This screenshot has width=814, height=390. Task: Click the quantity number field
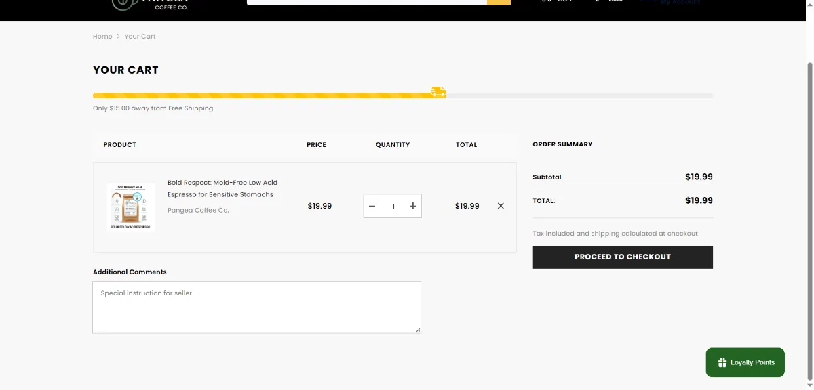(x=393, y=206)
